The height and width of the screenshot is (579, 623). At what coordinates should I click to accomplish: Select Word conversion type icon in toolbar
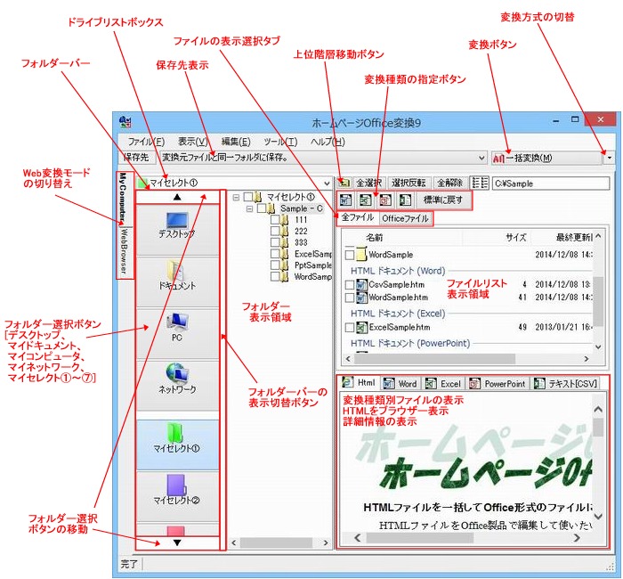pyautogui.click(x=346, y=200)
